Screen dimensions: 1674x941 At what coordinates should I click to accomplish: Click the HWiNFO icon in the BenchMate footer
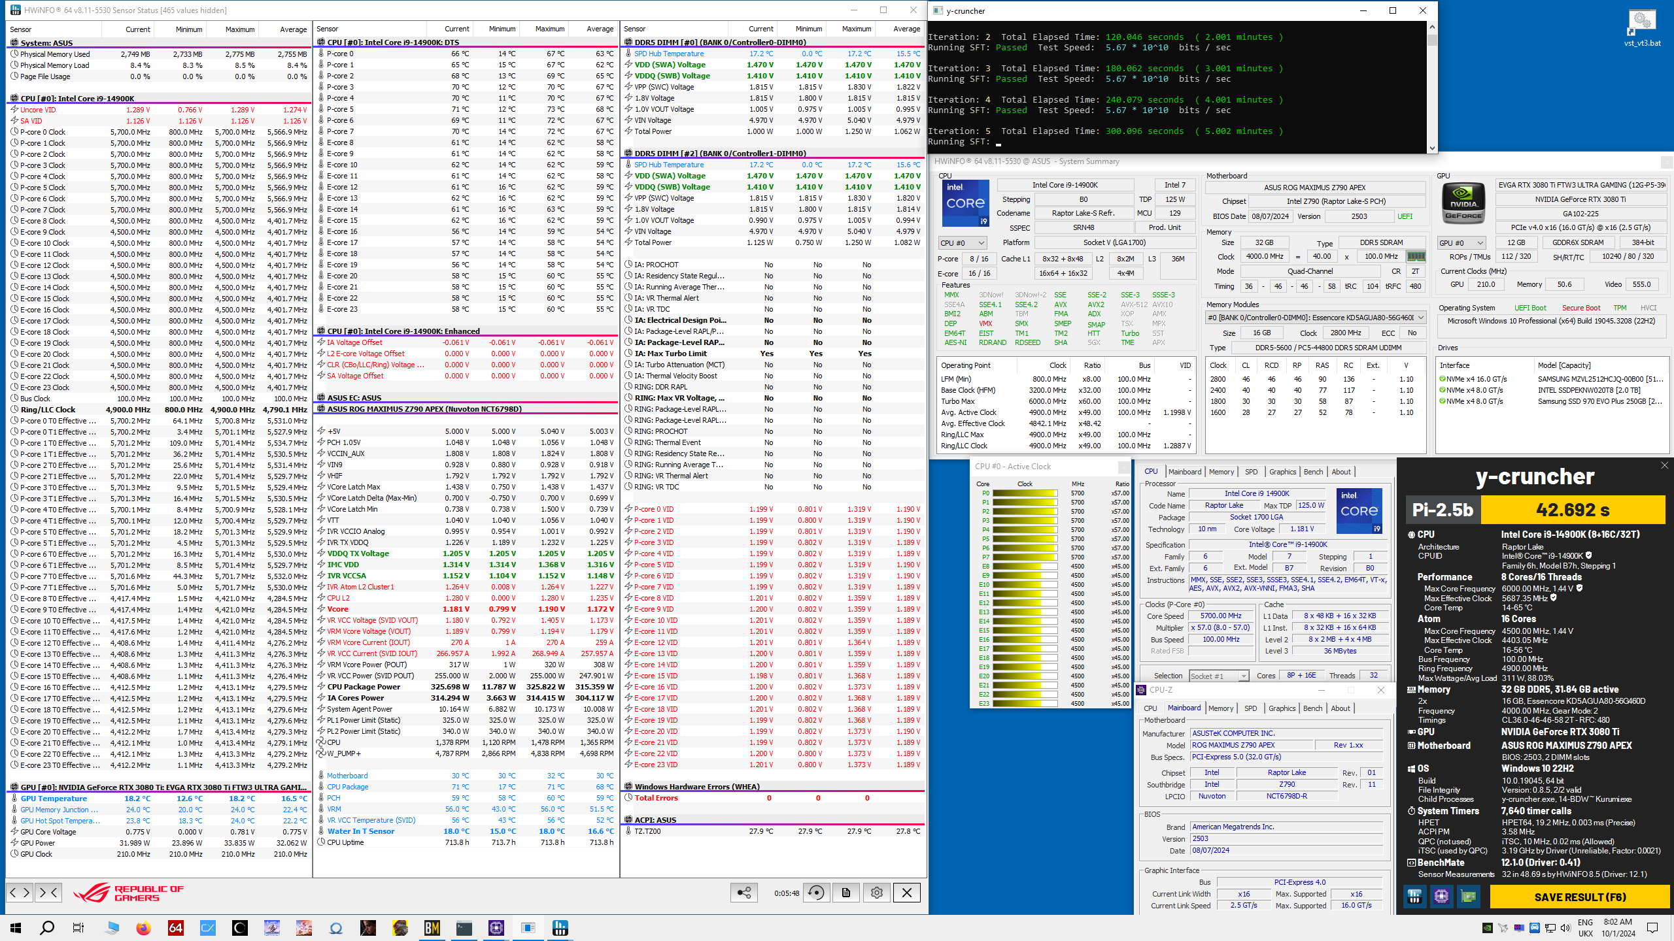pos(1414,897)
